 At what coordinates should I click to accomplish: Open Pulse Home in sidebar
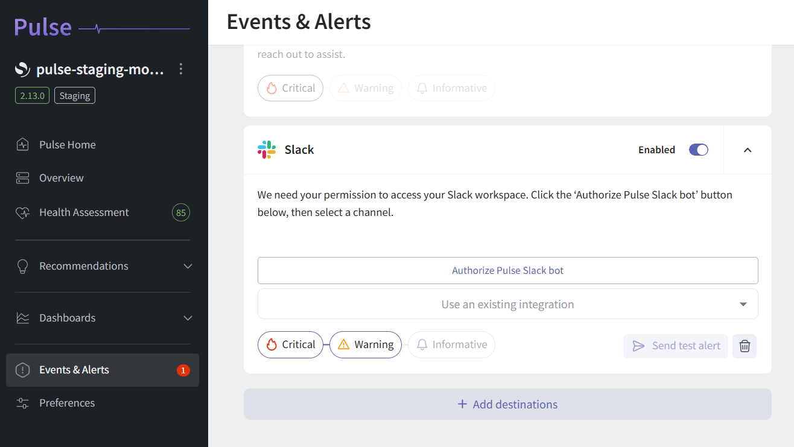[103, 145]
